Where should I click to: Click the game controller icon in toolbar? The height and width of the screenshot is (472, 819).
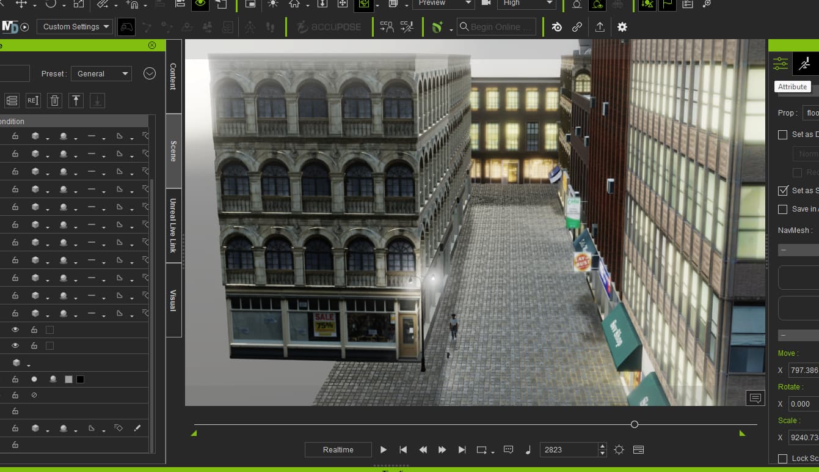pyautogui.click(x=126, y=27)
